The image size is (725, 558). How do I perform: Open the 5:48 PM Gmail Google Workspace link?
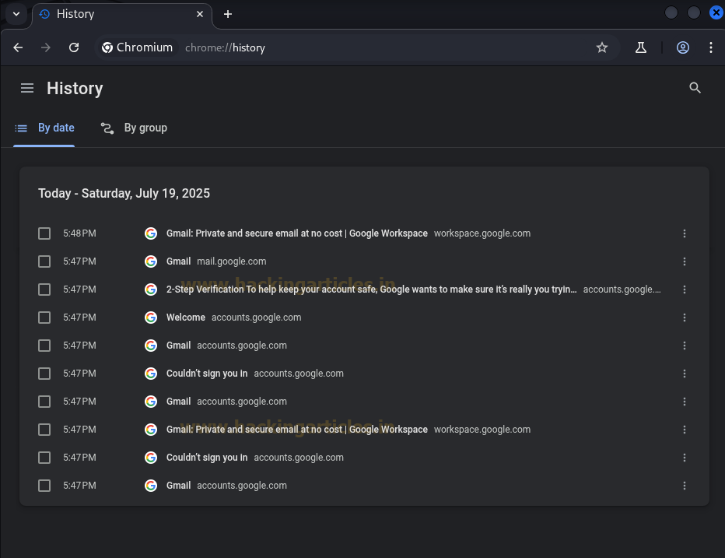[297, 233]
